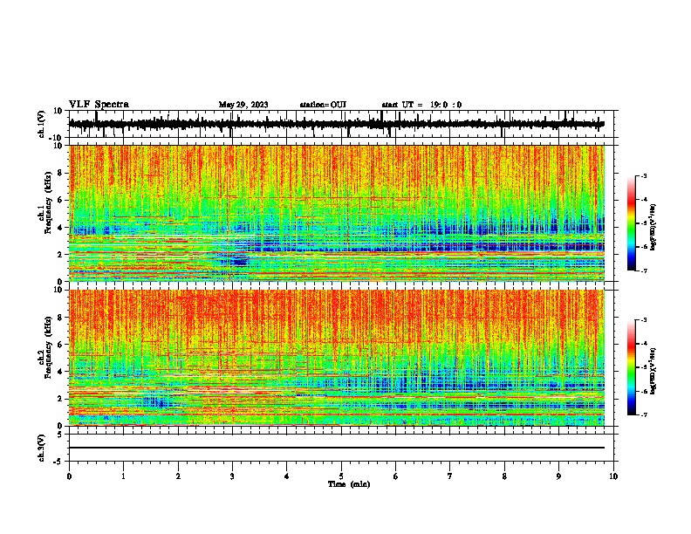Click the ch.2 PSD color scale bar

(x=632, y=367)
